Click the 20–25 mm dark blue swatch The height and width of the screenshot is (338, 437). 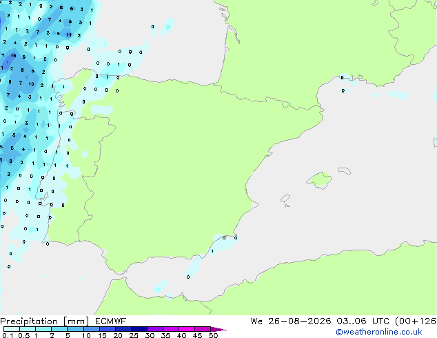[123, 329]
